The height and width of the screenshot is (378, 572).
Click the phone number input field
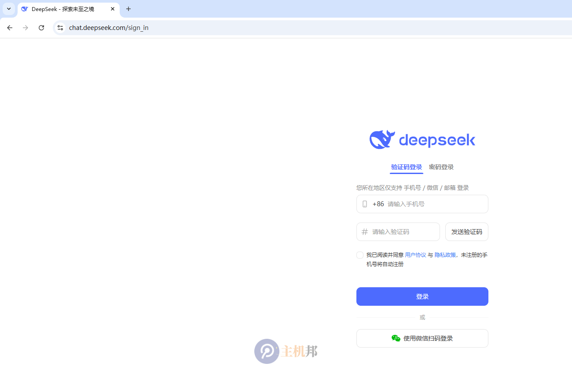pos(422,204)
